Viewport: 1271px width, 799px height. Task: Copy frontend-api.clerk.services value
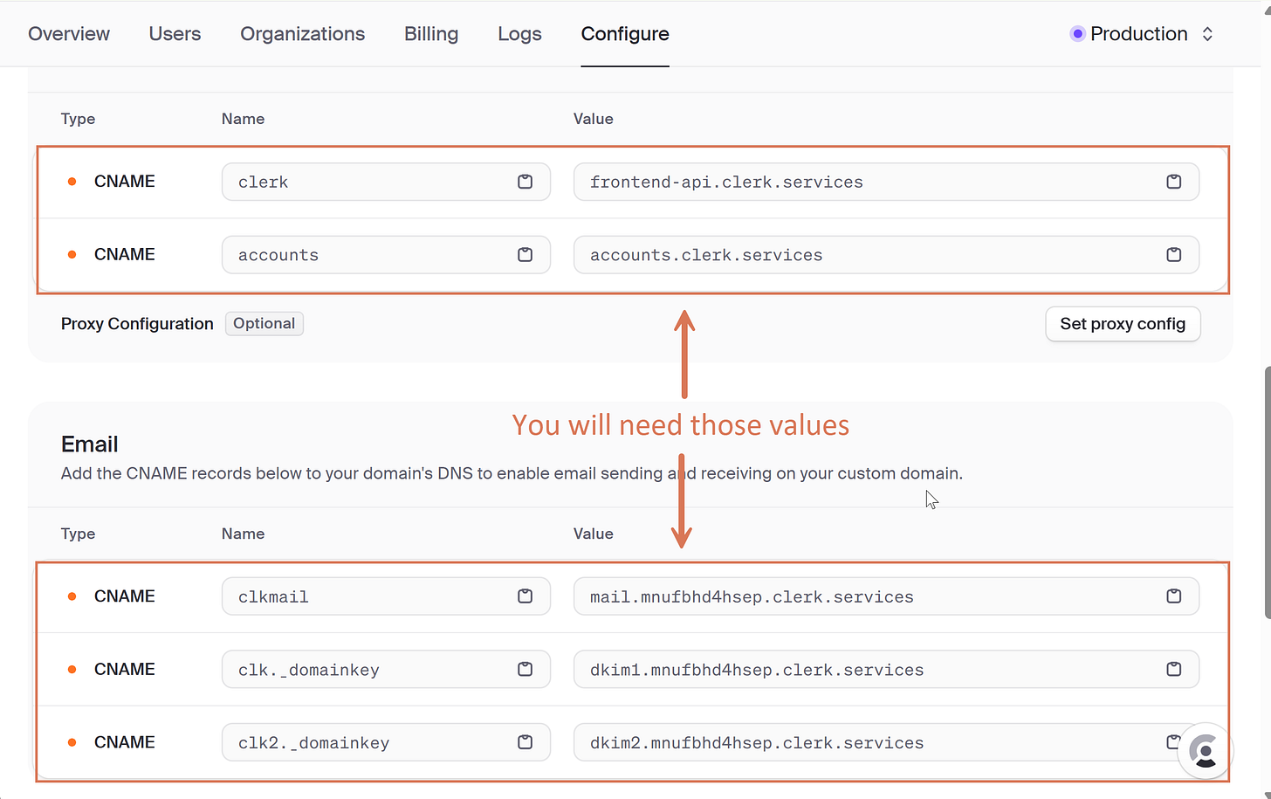coord(1173,182)
